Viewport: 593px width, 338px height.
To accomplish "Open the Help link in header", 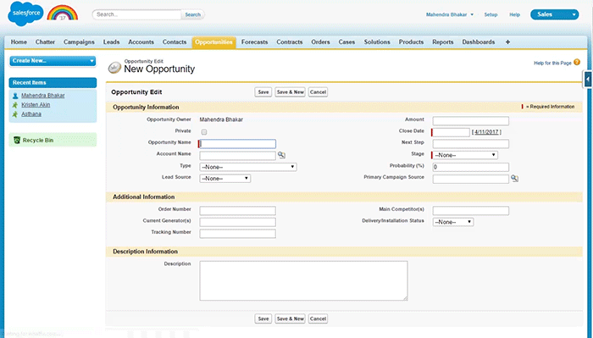I will [x=514, y=14].
